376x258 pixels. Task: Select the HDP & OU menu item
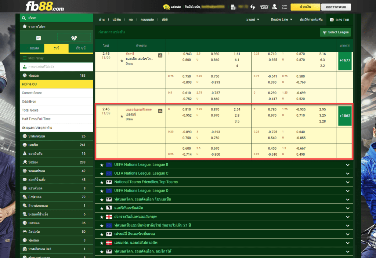pyautogui.click(x=56, y=84)
